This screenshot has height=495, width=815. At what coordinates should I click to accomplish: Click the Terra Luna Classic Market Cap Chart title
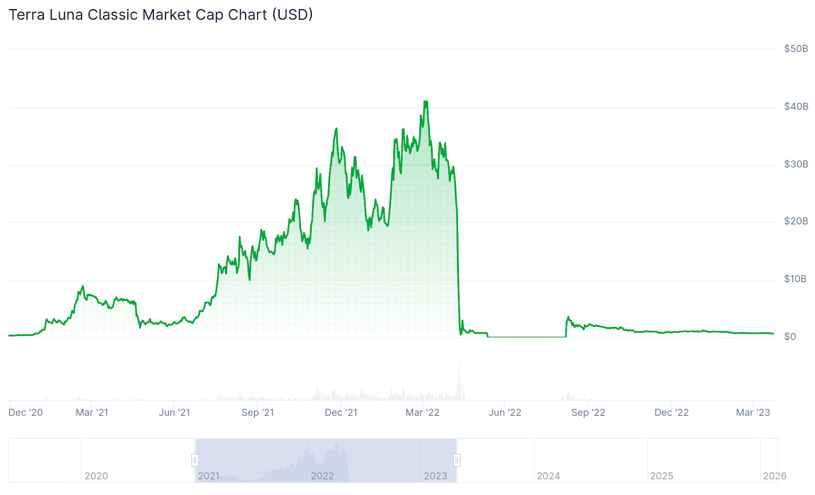pos(161,15)
